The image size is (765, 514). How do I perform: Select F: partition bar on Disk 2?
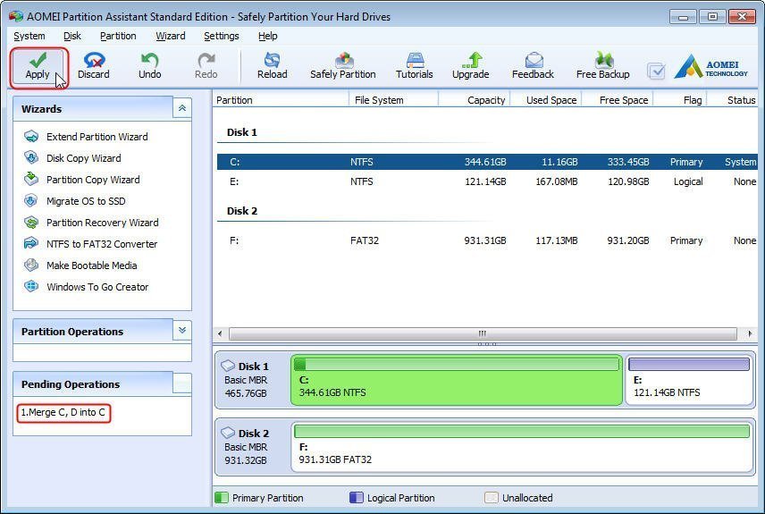coord(522,447)
